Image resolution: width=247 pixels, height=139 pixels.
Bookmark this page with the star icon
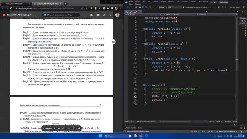tap(86, 8)
